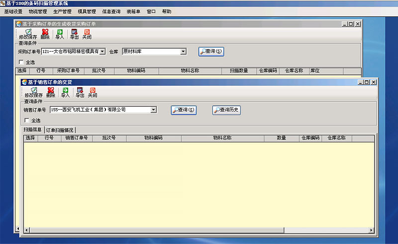Click the 导入 icon in the purchase order window
Image resolution: width=398 pixels, height=244 pixels.
pos(60,34)
